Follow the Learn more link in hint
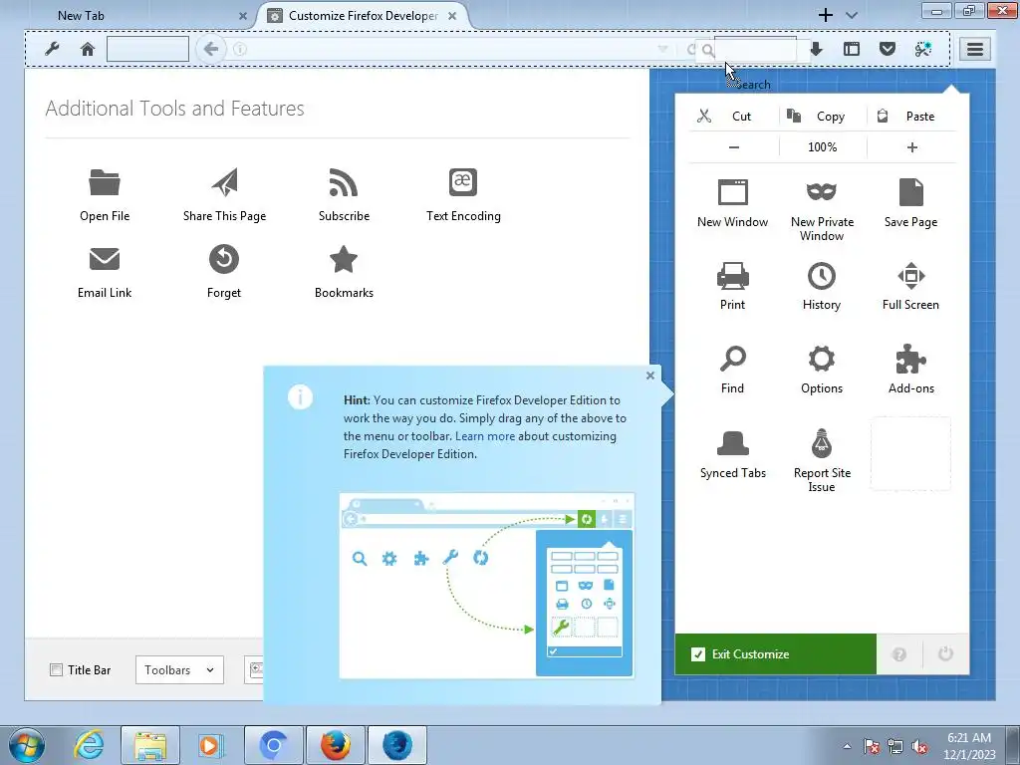Image resolution: width=1020 pixels, height=765 pixels. tap(485, 436)
